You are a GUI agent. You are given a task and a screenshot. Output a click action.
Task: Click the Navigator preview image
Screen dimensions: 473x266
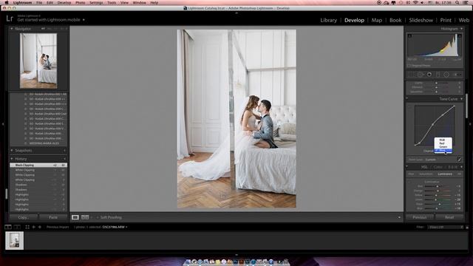tap(38, 61)
